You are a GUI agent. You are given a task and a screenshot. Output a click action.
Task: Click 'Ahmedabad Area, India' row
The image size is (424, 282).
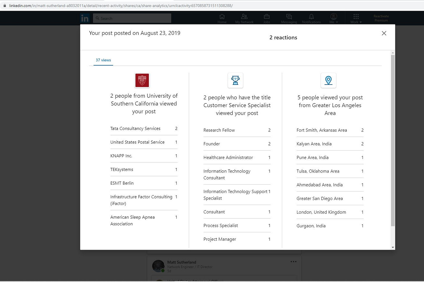pos(330,185)
